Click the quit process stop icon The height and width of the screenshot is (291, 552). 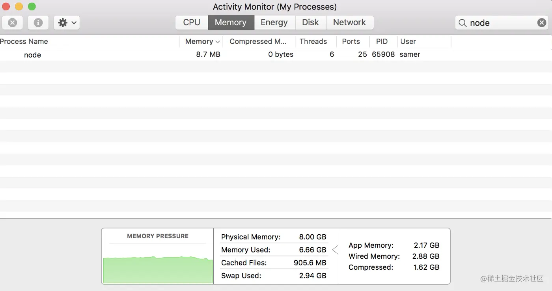click(x=13, y=23)
